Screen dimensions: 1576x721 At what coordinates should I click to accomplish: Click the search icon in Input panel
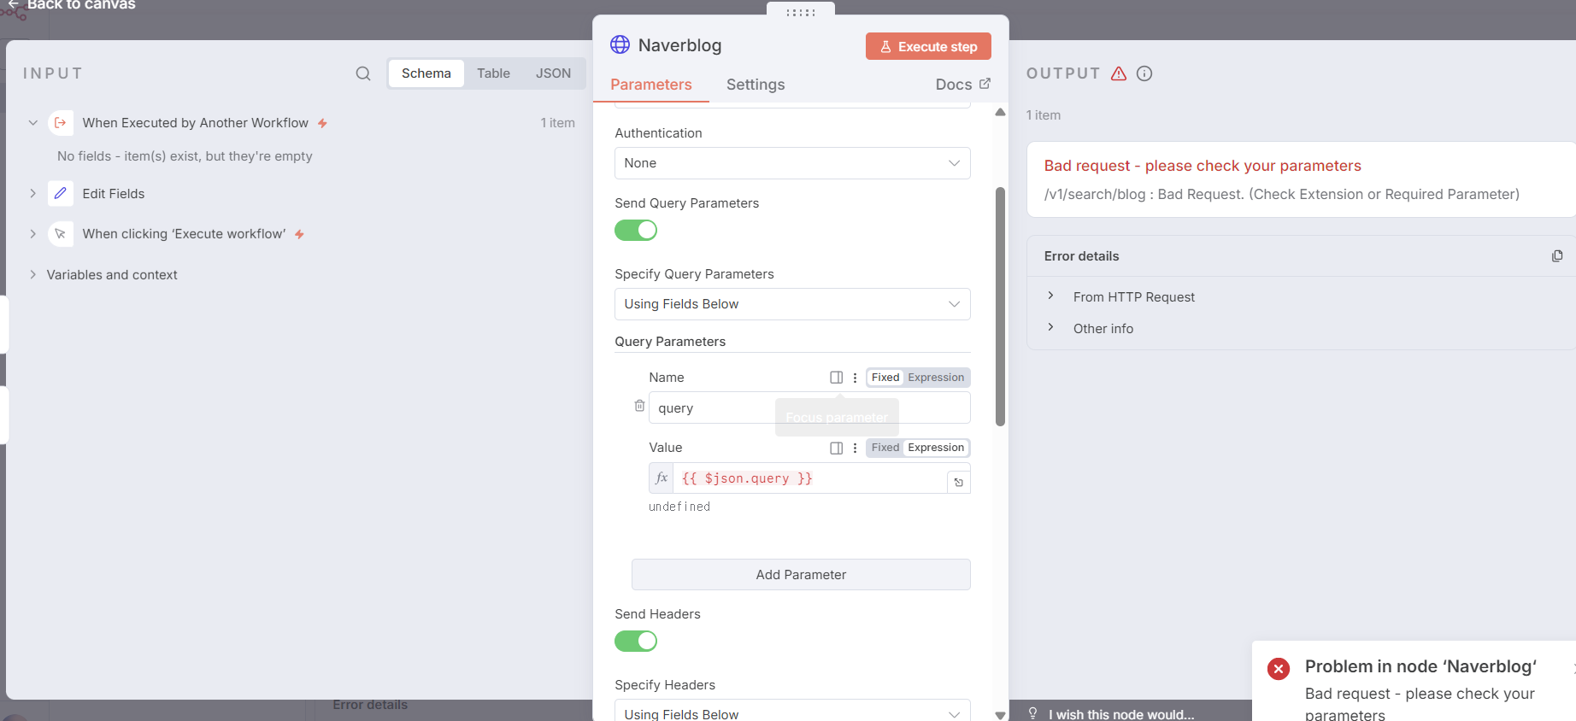tap(363, 73)
